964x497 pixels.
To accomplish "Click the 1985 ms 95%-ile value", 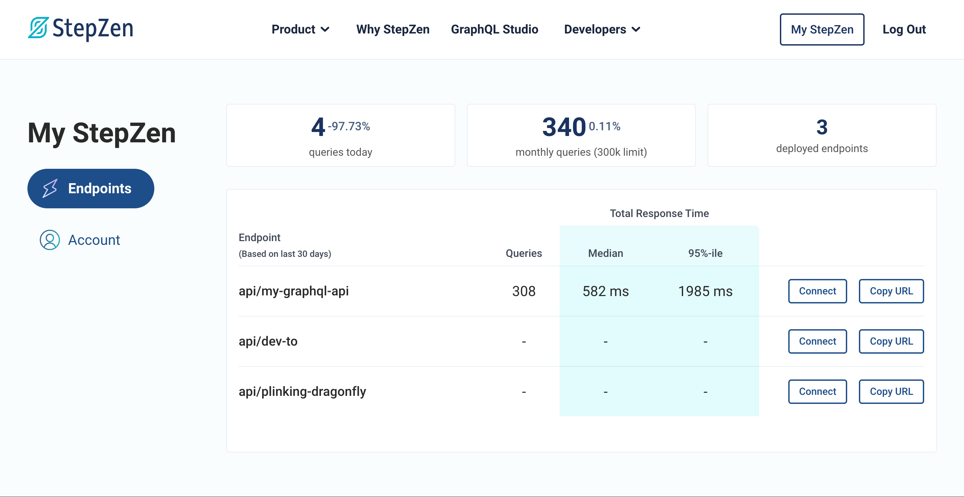I will [x=705, y=291].
